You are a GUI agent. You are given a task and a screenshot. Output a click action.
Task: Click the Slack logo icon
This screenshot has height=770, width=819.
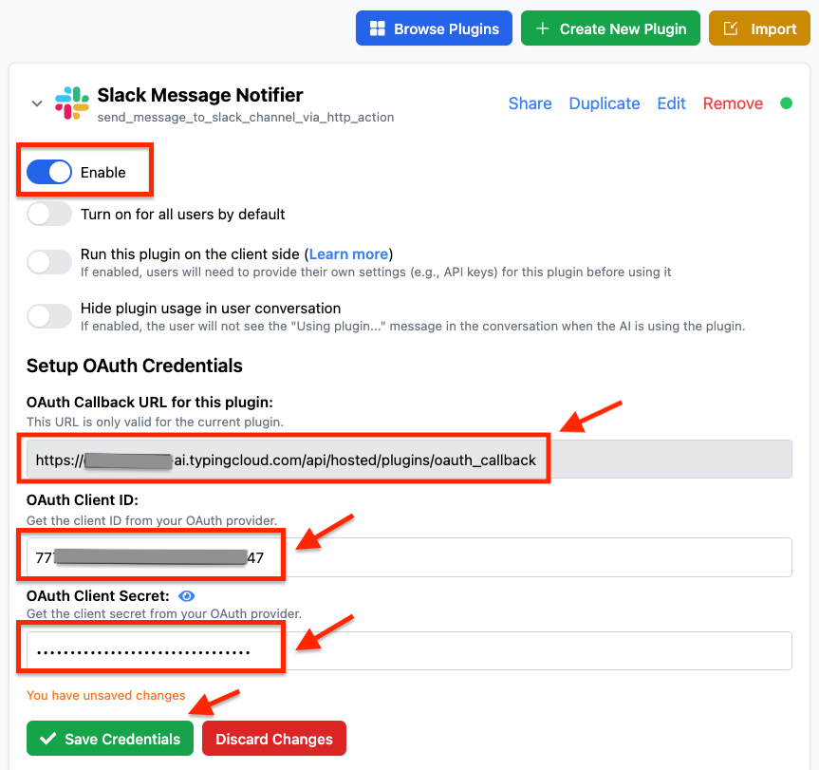pos(72,103)
